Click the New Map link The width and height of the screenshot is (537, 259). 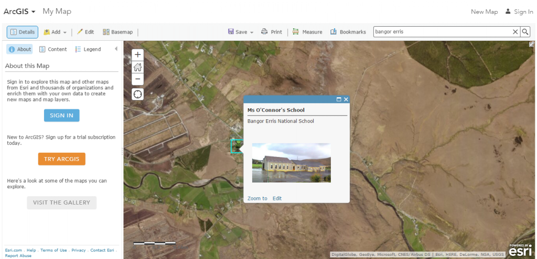(x=484, y=12)
